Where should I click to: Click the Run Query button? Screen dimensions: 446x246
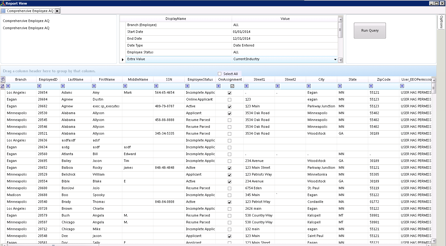tap(370, 30)
